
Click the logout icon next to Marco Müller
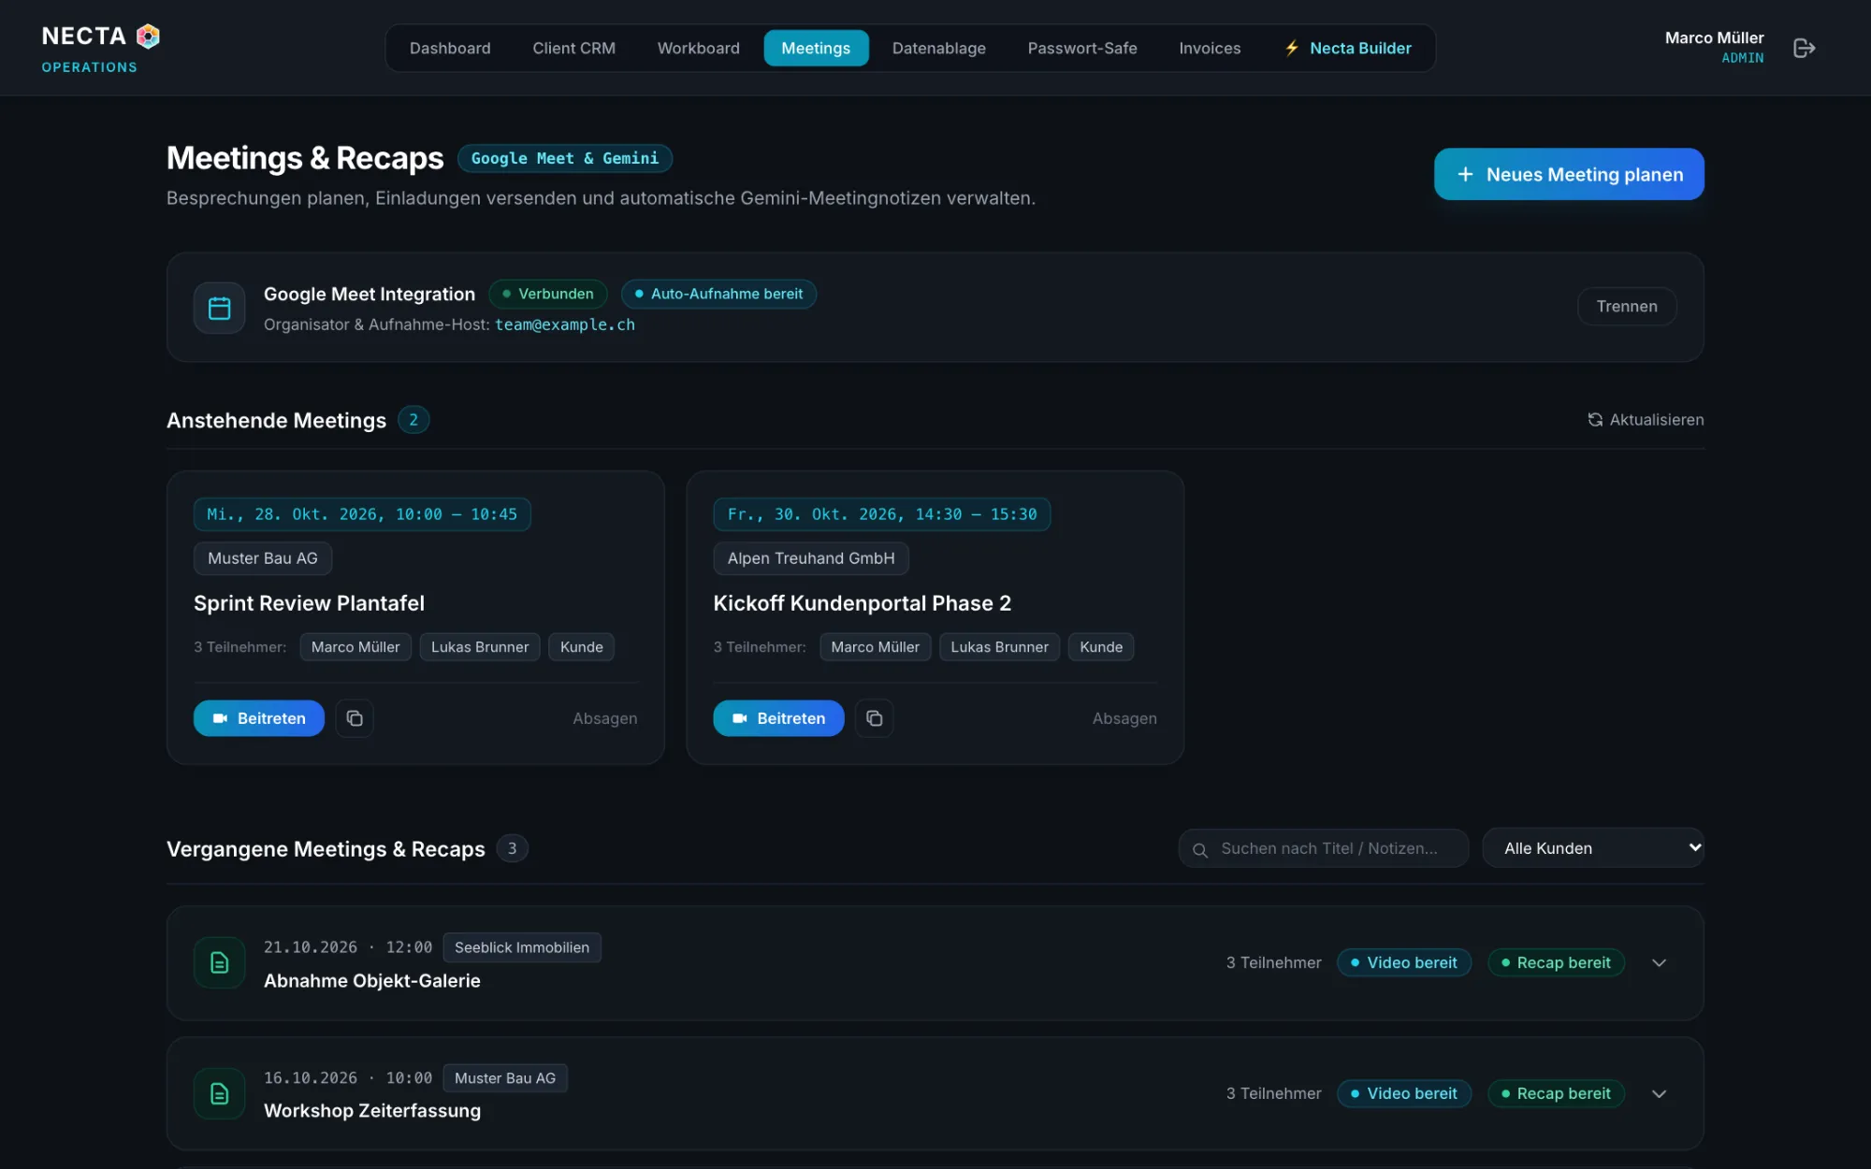(1804, 48)
